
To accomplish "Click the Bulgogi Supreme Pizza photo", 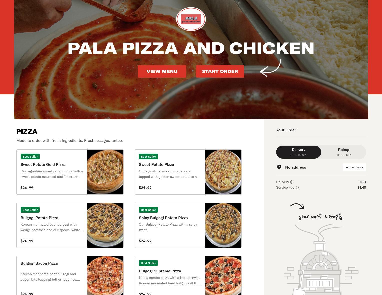I will (223, 275).
